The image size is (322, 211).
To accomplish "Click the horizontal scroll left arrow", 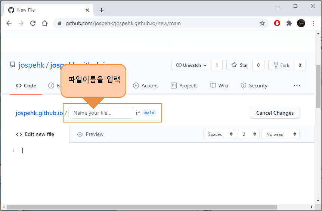I will point(3,207).
